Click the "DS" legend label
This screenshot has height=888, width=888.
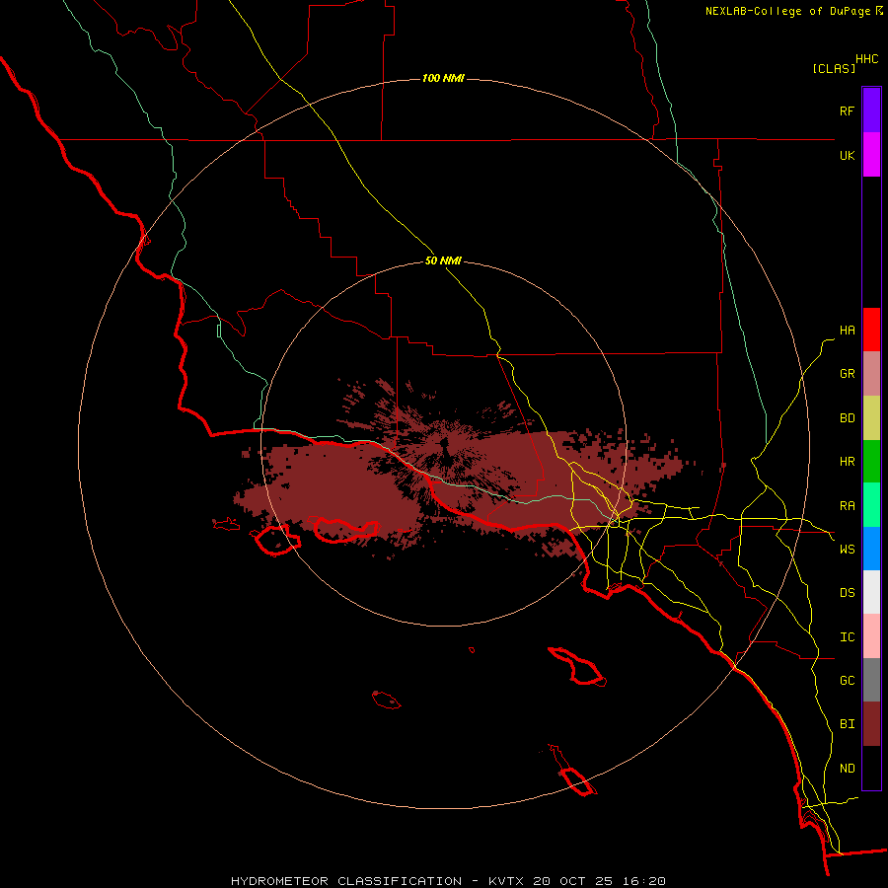click(847, 593)
